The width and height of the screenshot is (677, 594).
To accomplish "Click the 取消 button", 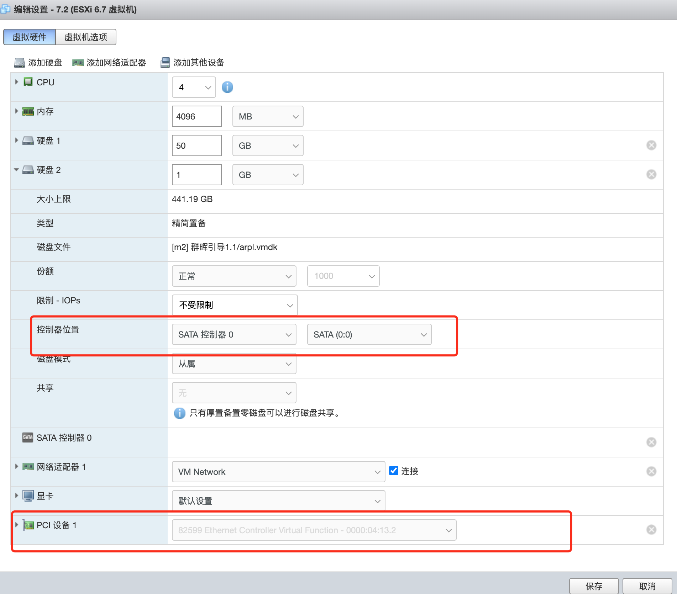I will tap(647, 586).
